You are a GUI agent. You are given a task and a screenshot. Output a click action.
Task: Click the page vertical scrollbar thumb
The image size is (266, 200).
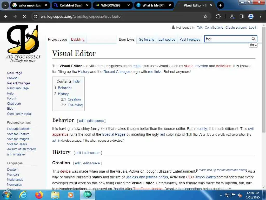coord(264,80)
